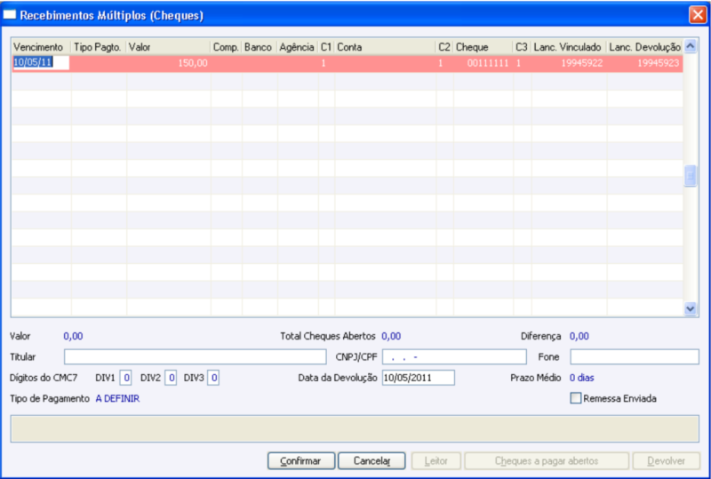Select the 10/05/11 Vencimento cell
This screenshot has height=479, width=711.
[41, 62]
